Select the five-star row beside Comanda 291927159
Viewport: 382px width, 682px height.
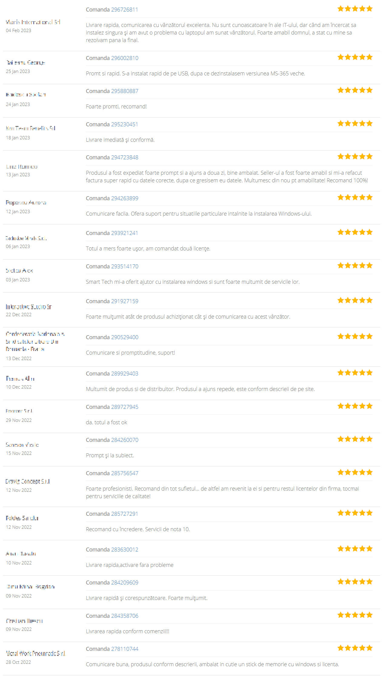355,300
